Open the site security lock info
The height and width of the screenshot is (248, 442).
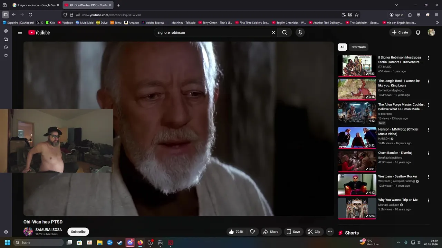[x=71, y=15]
